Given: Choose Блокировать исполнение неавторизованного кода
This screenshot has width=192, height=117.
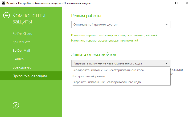Looking at the screenshot, I should click(x=121, y=70).
